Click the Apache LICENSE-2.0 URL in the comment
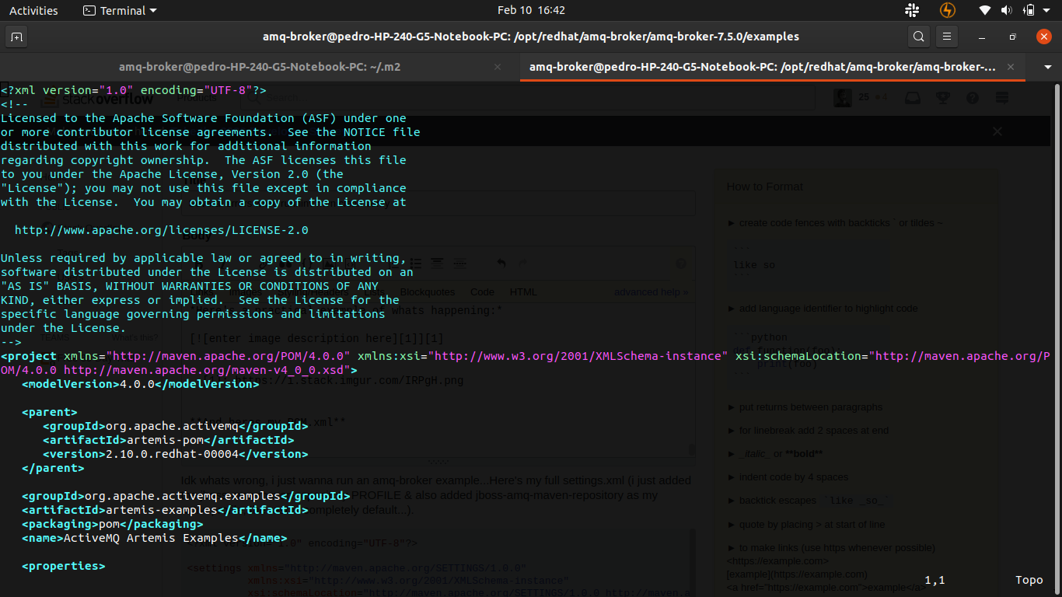The height and width of the screenshot is (597, 1062). tap(162, 230)
